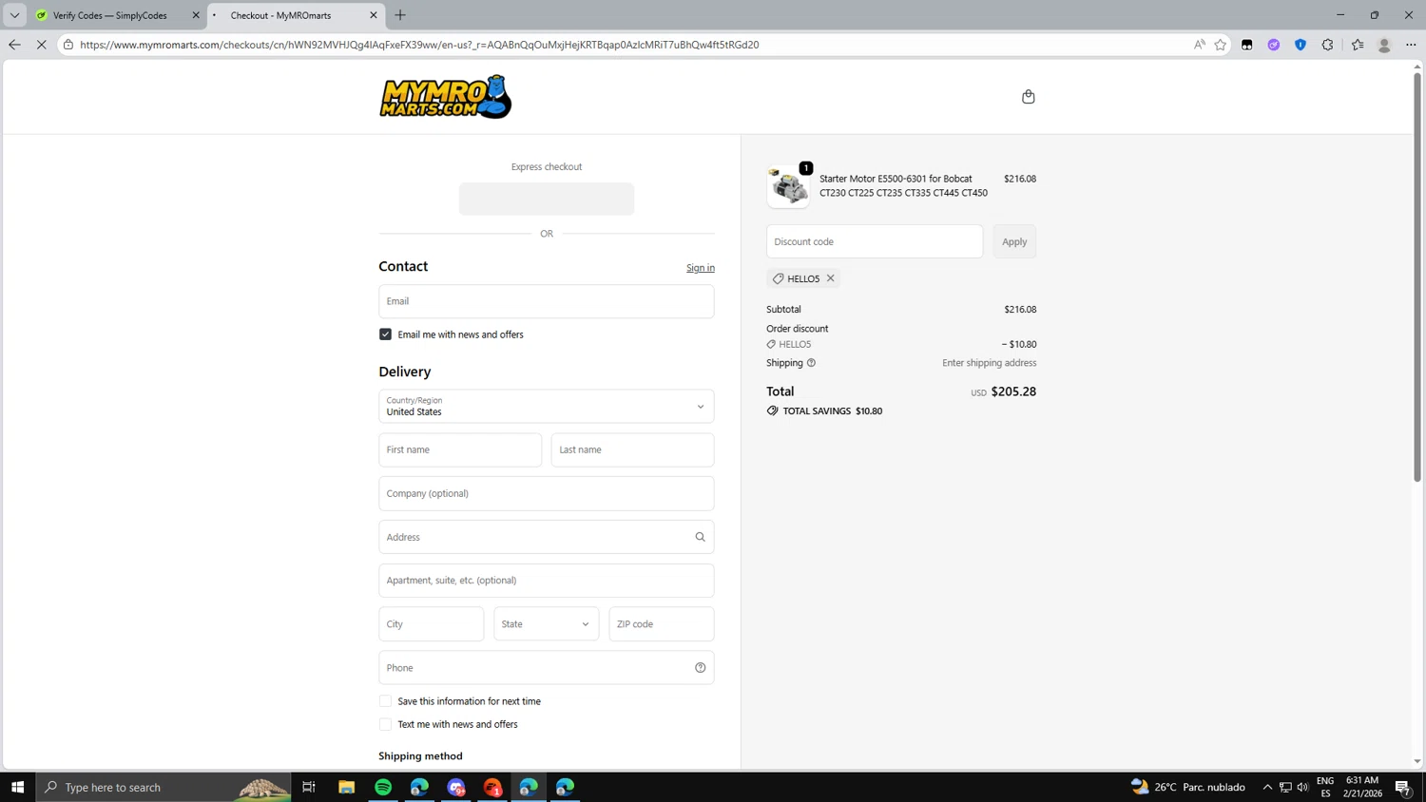Remove the HELLO5 discount tag
This screenshot has width=1426, height=802.
click(x=830, y=278)
